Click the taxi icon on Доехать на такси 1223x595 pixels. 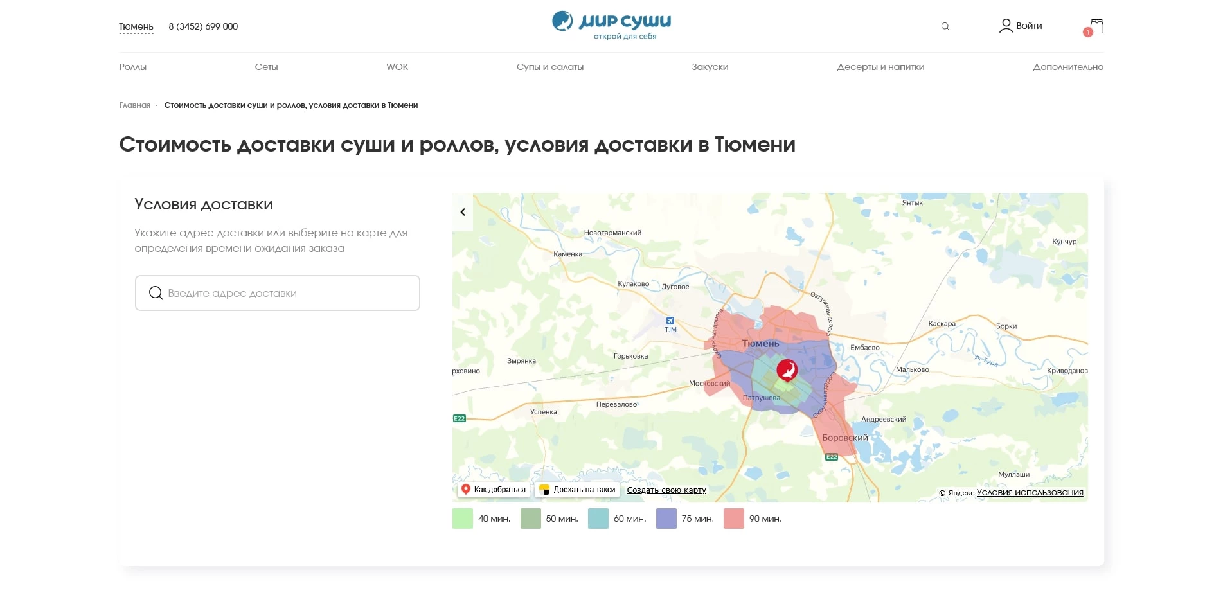(x=544, y=489)
